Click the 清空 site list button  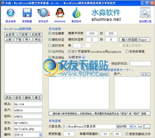point(38,98)
